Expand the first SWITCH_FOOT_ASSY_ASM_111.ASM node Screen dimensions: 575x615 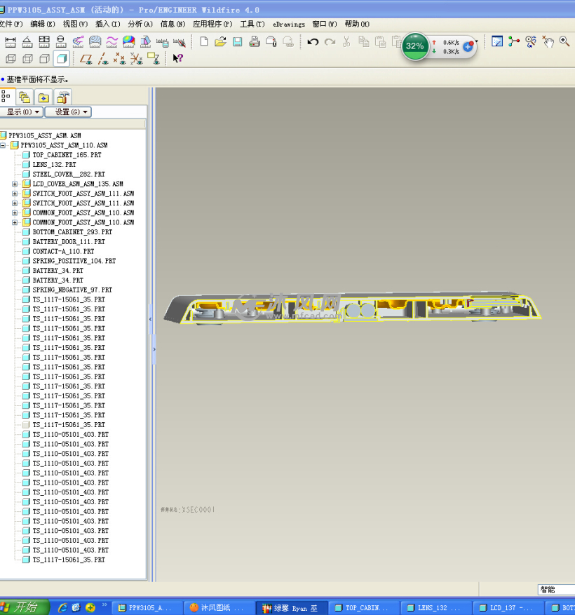click(x=15, y=194)
